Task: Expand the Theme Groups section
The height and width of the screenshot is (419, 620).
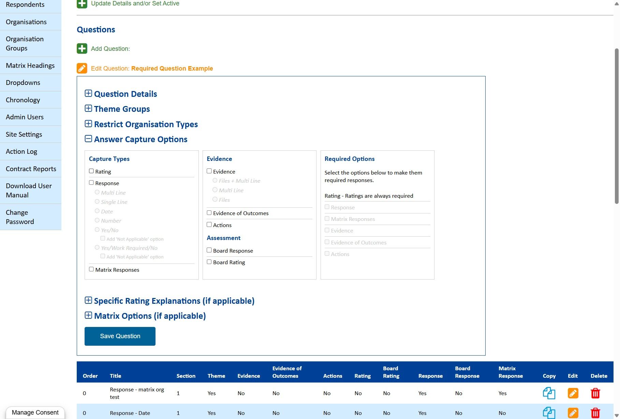Action: pyautogui.click(x=88, y=108)
